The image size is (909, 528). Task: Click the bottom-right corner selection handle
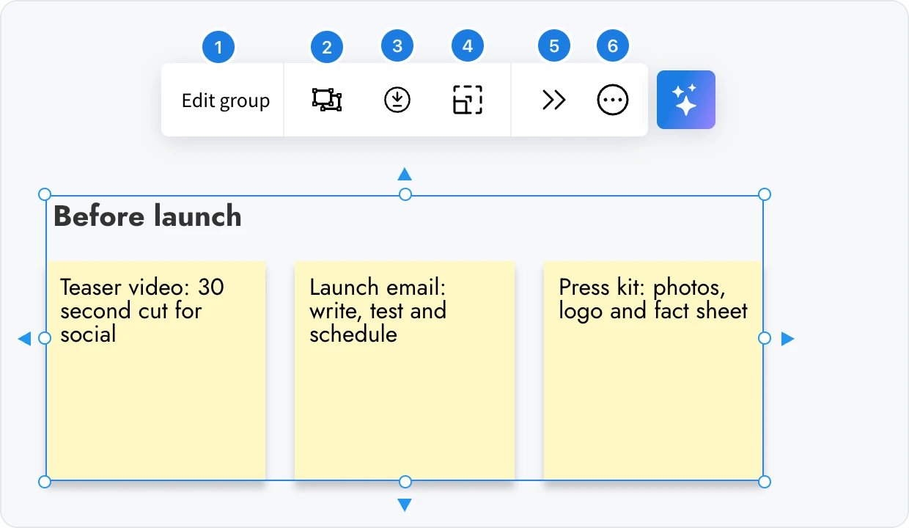pos(765,482)
